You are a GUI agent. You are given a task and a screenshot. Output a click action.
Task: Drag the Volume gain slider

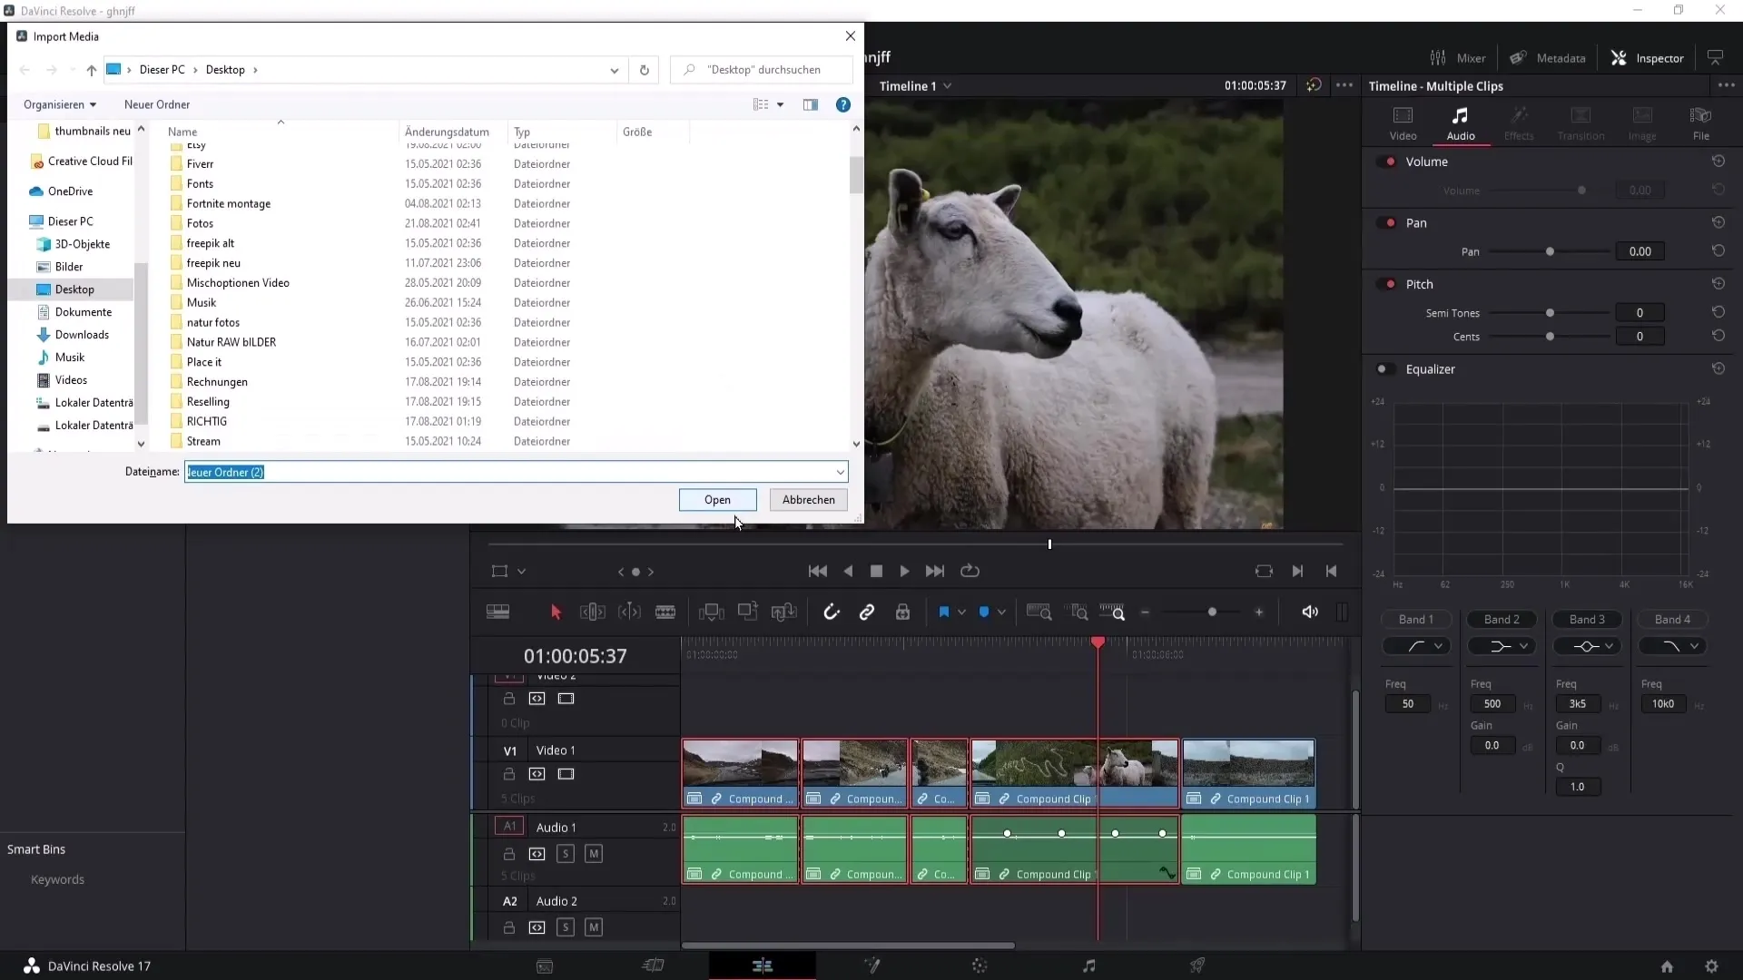click(1581, 191)
